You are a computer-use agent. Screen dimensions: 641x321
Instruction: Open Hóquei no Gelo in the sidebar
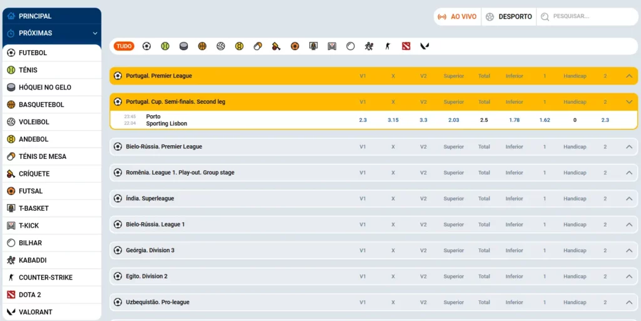click(52, 88)
